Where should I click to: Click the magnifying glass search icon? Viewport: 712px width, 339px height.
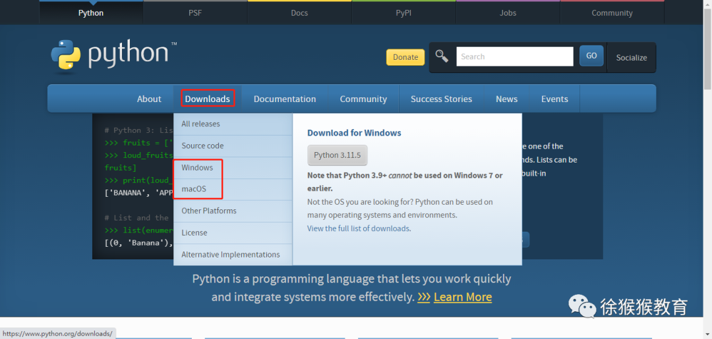point(441,56)
